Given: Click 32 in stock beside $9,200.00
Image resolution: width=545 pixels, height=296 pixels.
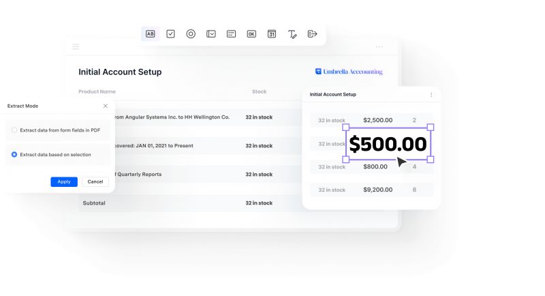Looking at the screenshot, I should tap(332, 190).
